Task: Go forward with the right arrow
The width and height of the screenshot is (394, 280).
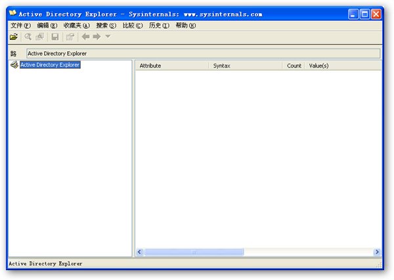Action: (x=97, y=37)
